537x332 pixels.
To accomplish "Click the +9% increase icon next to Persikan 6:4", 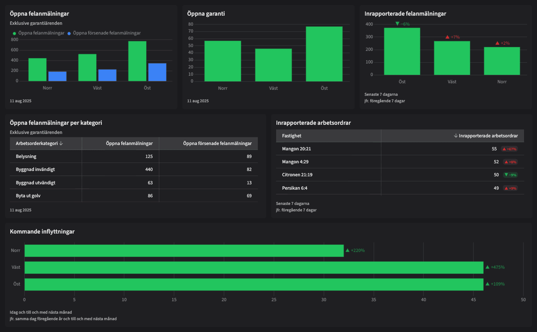I will point(510,188).
